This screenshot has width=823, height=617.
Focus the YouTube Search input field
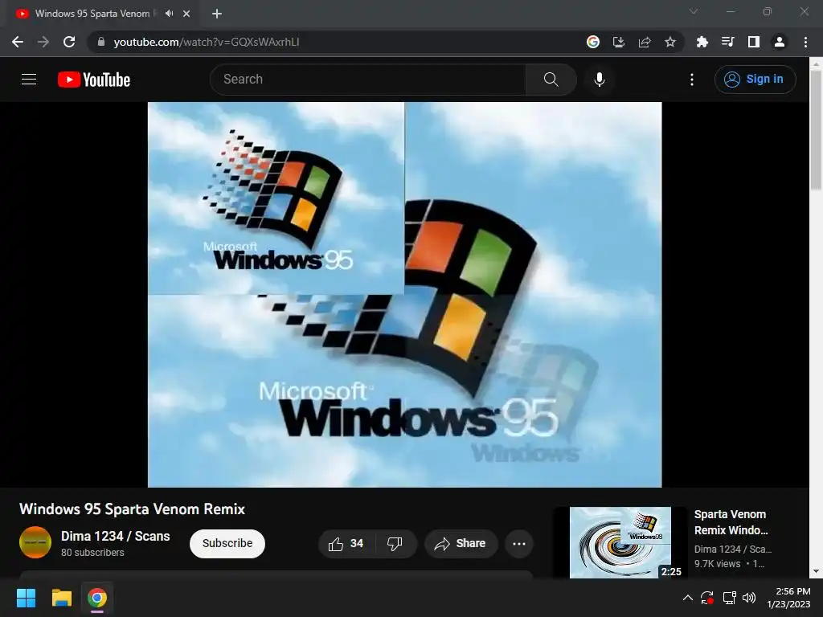(x=368, y=80)
